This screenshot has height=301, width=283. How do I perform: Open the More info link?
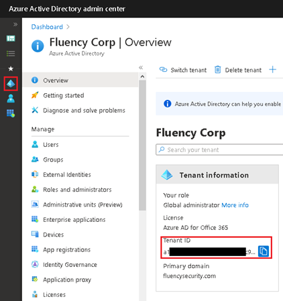tap(235, 205)
